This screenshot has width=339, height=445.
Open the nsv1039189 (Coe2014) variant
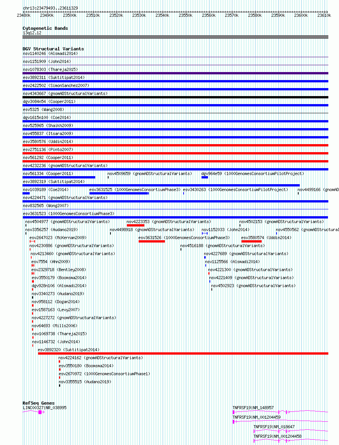click(x=46, y=189)
